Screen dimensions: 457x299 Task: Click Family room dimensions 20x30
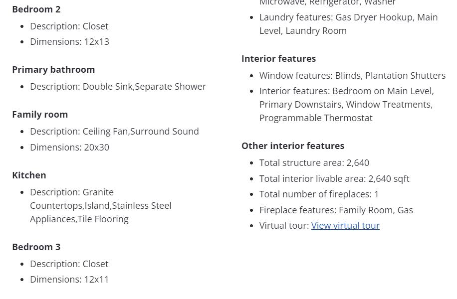tap(69, 148)
